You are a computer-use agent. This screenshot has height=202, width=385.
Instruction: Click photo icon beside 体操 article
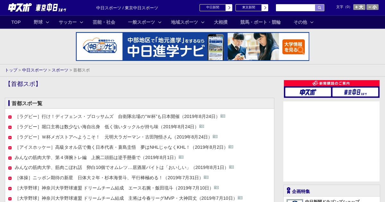coord(206,177)
